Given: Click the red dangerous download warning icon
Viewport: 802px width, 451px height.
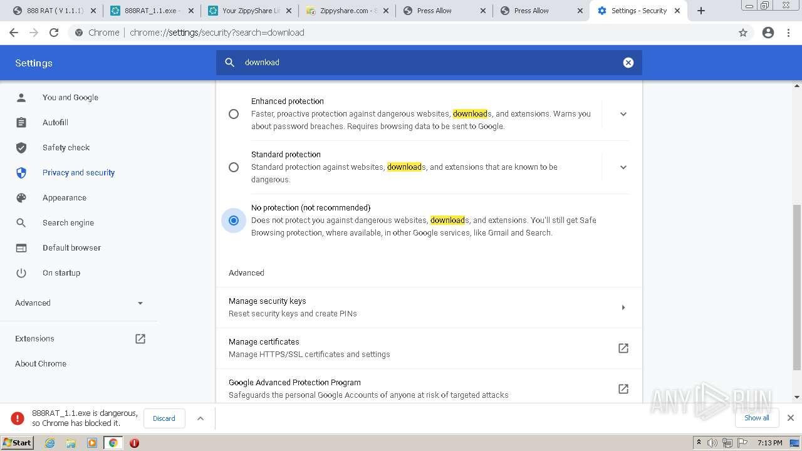Looking at the screenshot, I should click(18, 418).
